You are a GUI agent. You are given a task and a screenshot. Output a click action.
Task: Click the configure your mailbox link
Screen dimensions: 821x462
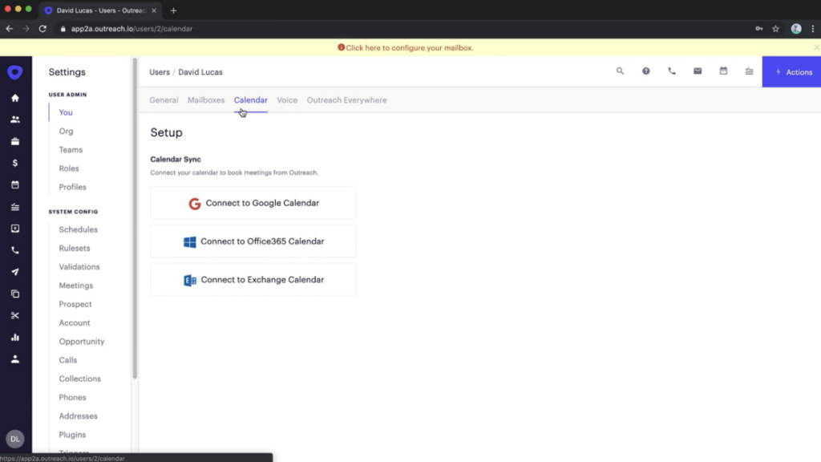coord(409,47)
